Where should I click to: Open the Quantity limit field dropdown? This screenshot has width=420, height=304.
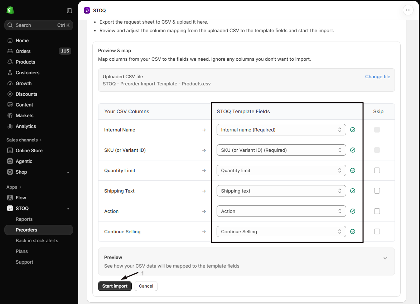pyautogui.click(x=281, y=170)
